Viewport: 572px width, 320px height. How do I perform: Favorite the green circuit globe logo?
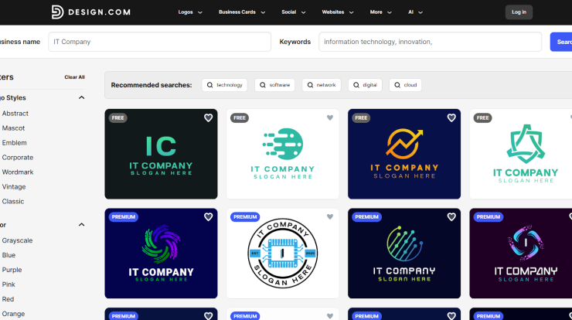(451, 217)
